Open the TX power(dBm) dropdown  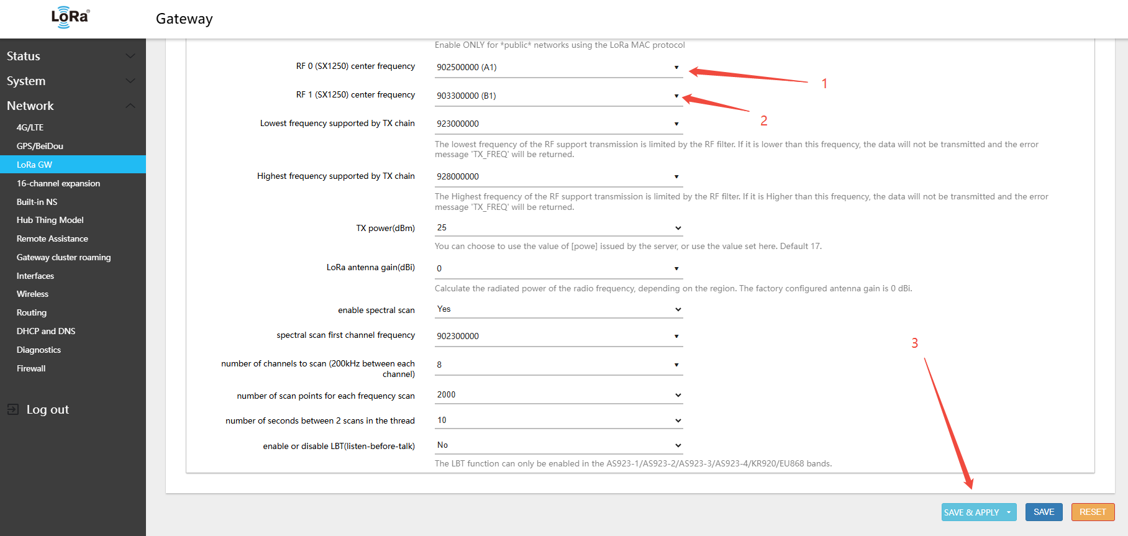click(x=558, y=228)
